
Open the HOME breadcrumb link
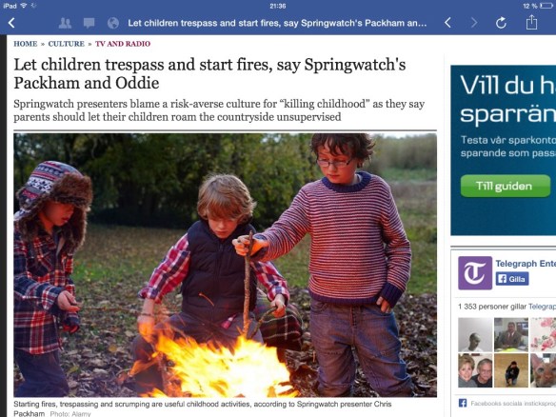[25, 44]
